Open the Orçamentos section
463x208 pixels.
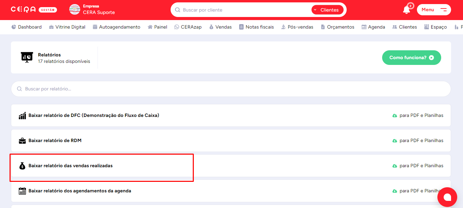click(337, 27)
